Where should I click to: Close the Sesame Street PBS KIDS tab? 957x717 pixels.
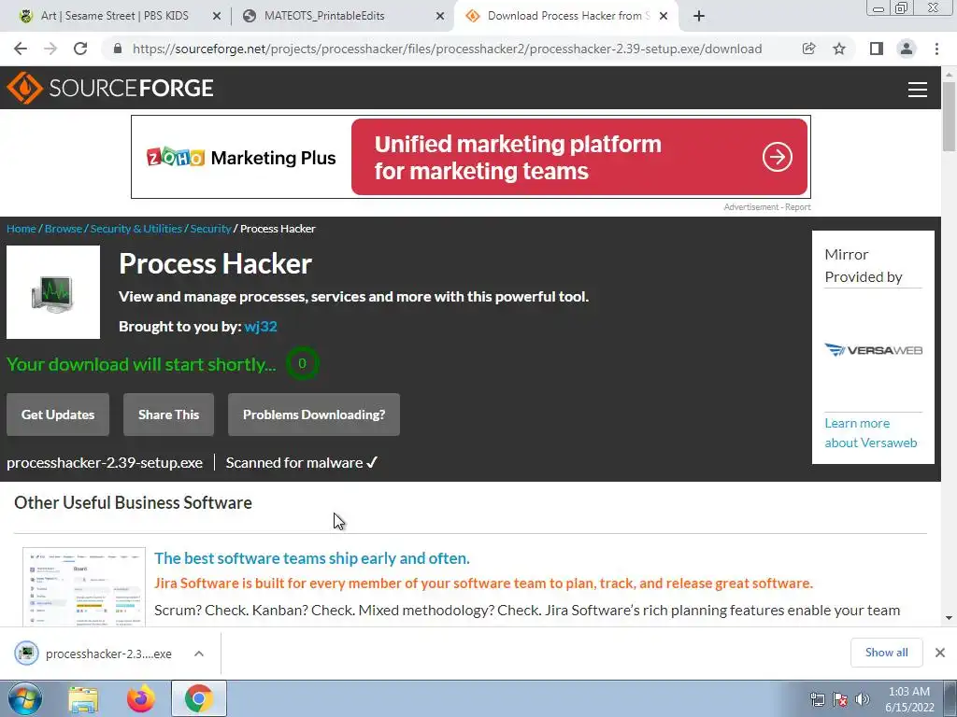coord(217,17)
